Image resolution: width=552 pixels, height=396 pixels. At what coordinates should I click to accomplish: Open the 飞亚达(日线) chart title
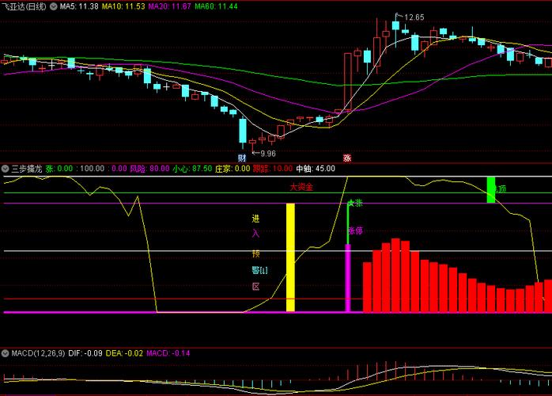pos(24,6)
